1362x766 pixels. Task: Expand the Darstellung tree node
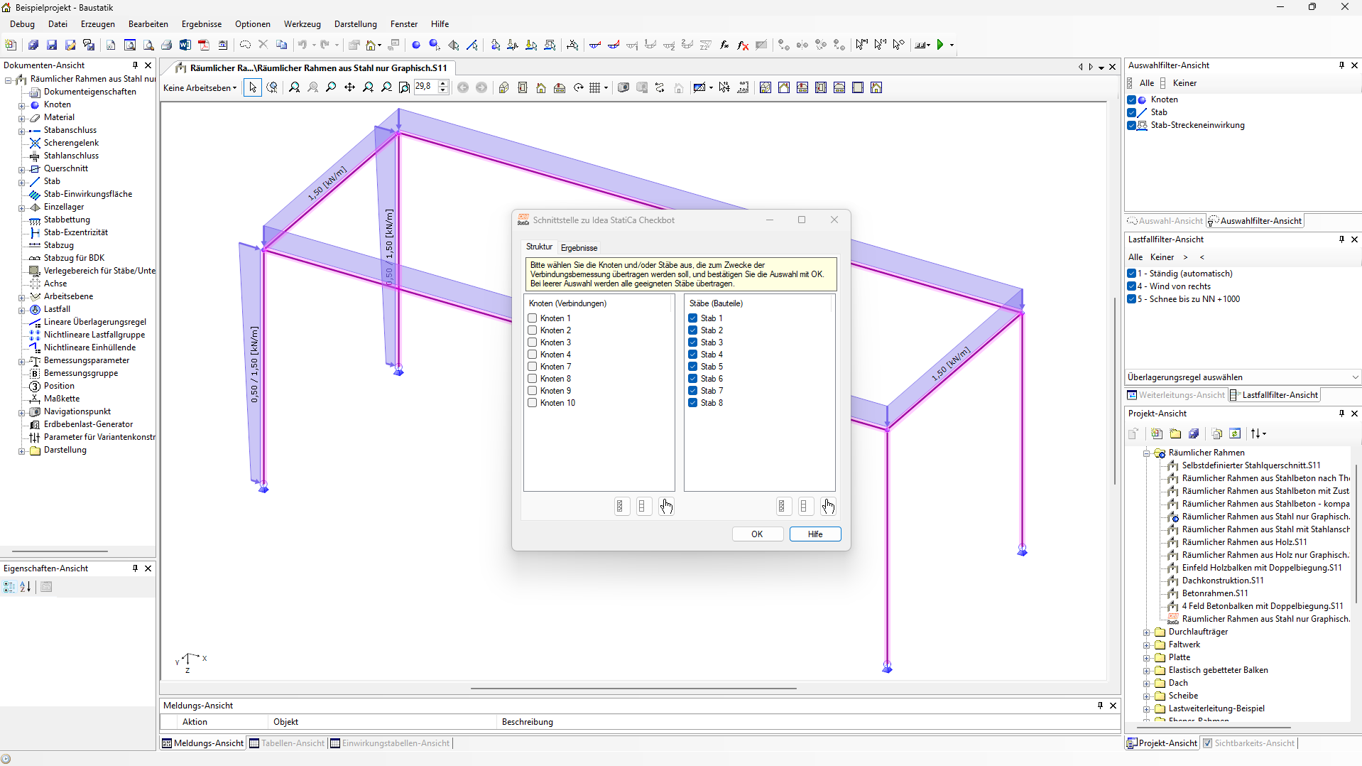pyautogui.click(x=21, y=451)
